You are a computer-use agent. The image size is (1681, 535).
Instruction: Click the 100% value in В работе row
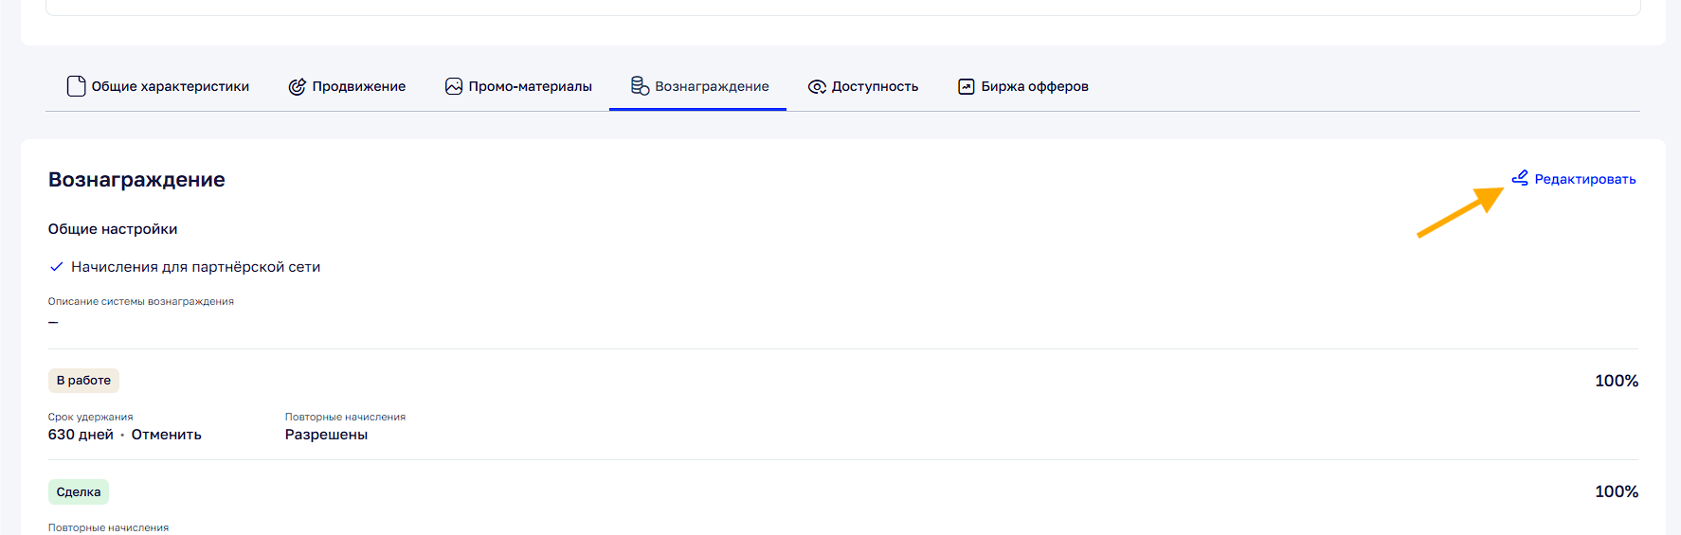1616,381
